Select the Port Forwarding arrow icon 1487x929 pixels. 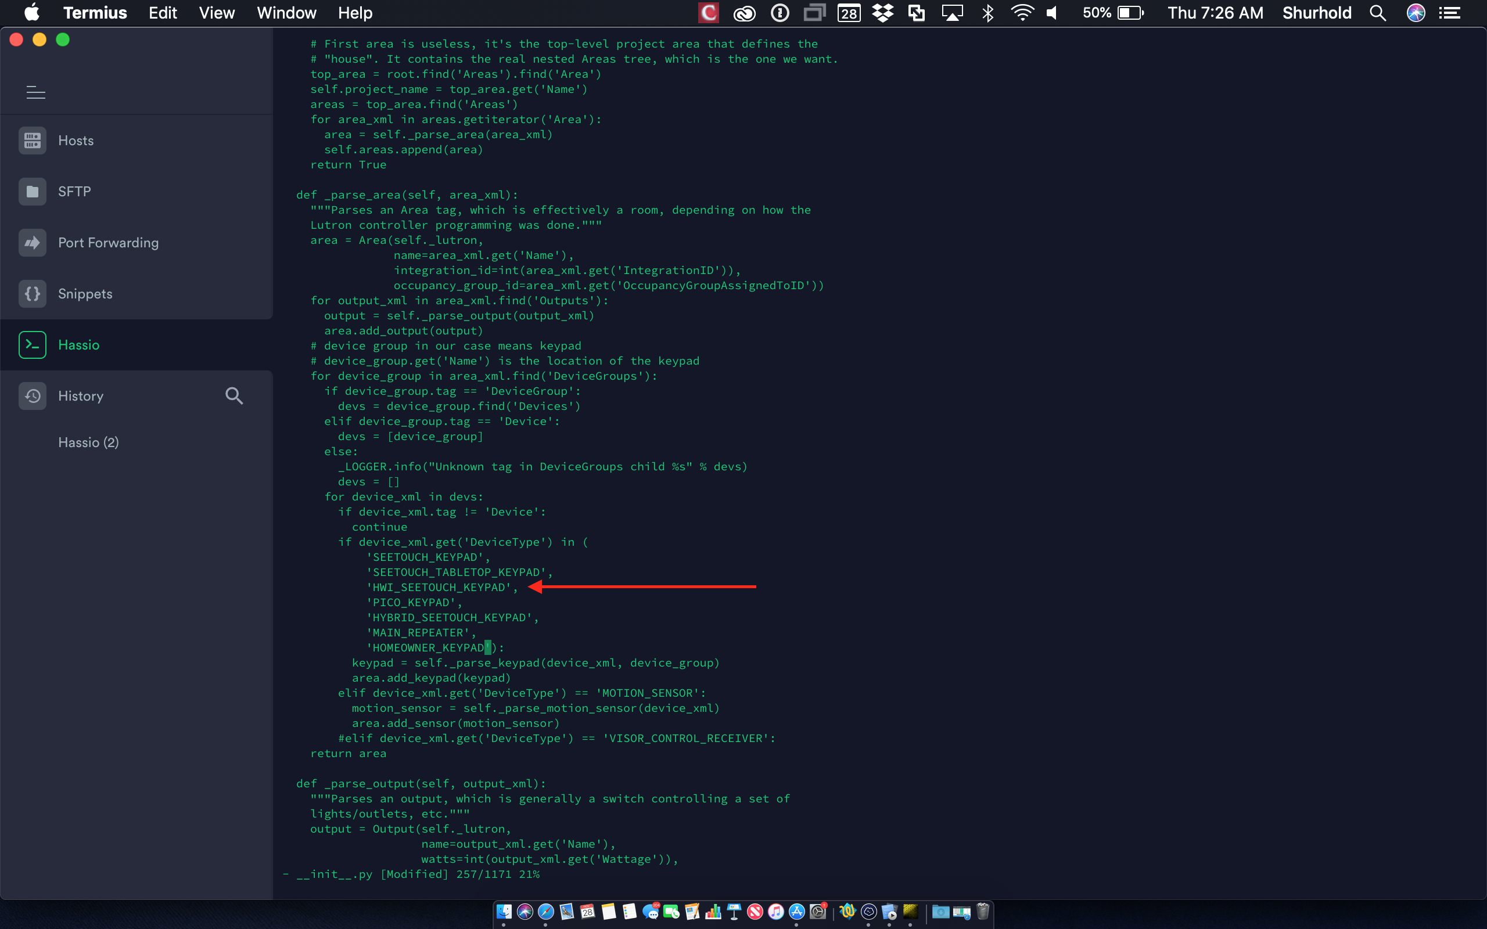tap(33, 243)
